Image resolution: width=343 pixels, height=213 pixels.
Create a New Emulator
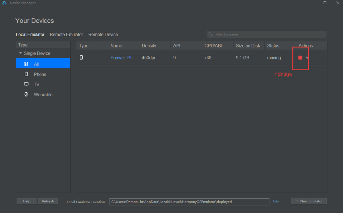click(x=308, y=201)
